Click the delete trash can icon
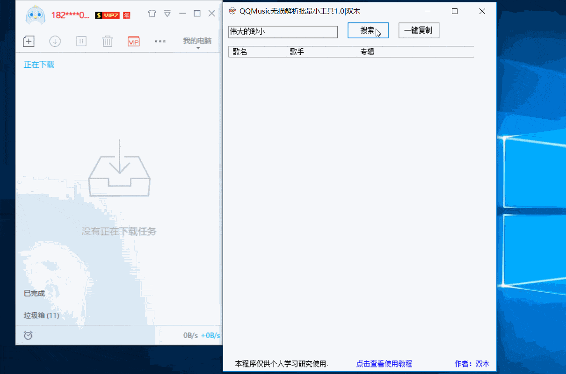This screenshot has width=566, height=374. pos(108,42)
